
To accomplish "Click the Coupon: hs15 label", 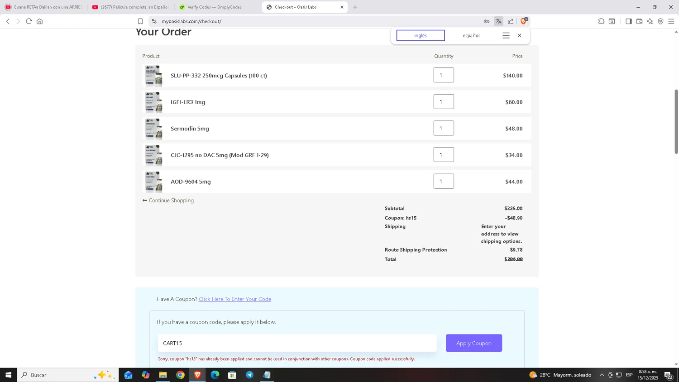I will [401, 218].
